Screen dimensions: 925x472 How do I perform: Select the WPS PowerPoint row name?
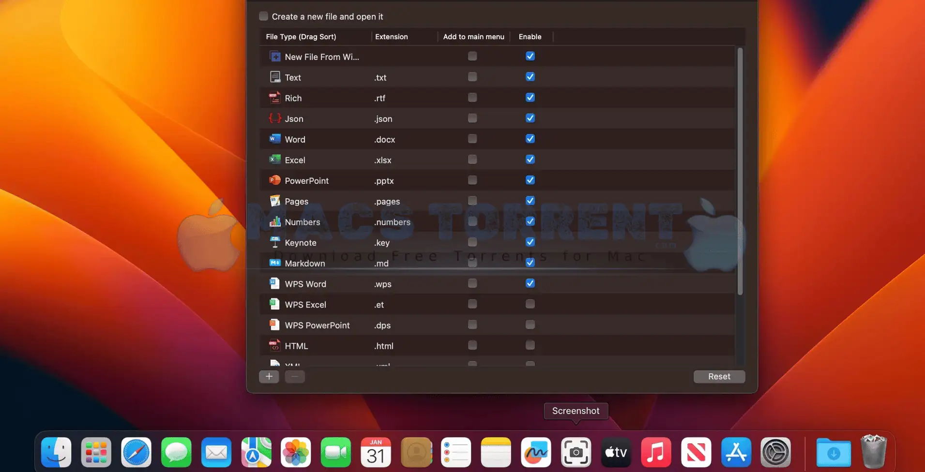(317, 325)
